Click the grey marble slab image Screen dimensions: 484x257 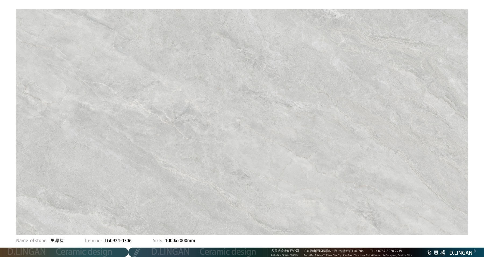click(x=242, y=121)
